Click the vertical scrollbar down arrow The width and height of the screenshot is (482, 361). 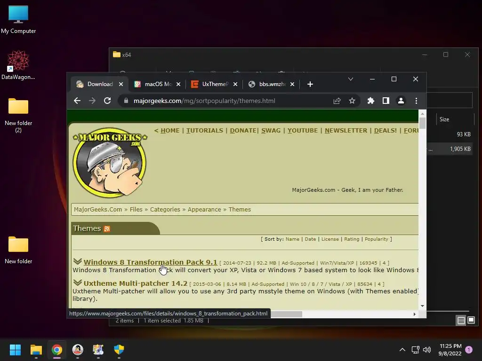pyautogui.click(x=422, y=306)
